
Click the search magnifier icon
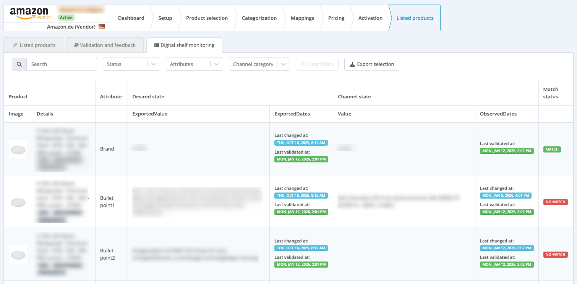[19, 64]
